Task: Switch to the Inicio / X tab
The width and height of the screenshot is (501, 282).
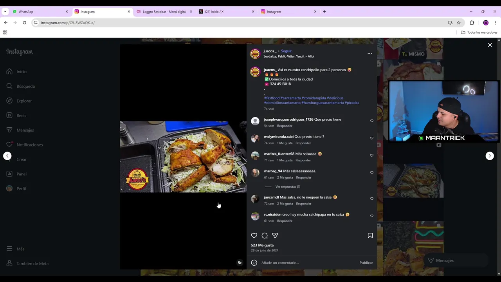Action: 227,12
